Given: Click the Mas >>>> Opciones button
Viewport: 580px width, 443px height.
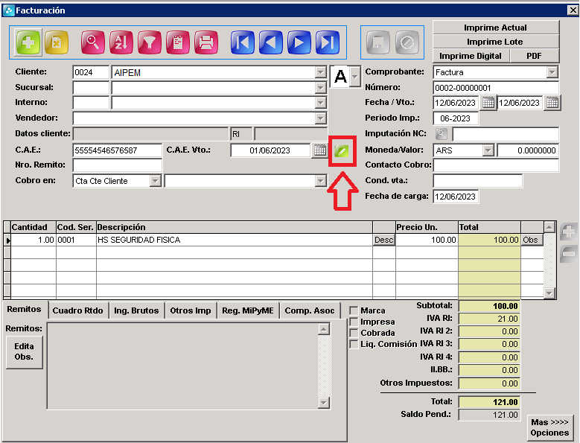Looking at the screenshot, I should click(549, 427).
